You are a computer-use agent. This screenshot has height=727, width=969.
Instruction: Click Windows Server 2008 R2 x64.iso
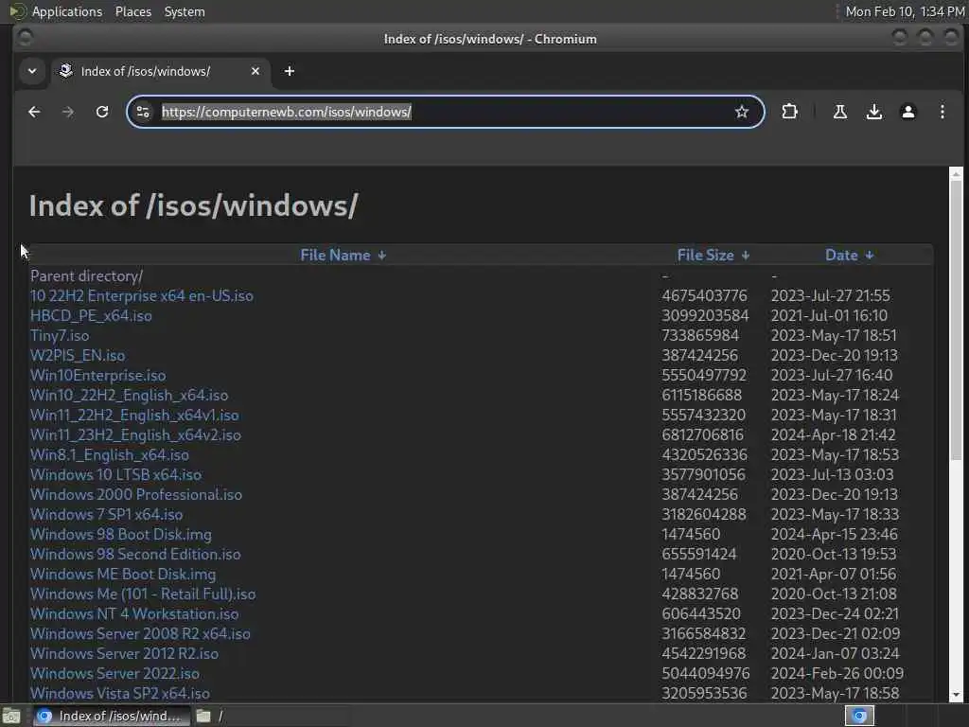140,633
